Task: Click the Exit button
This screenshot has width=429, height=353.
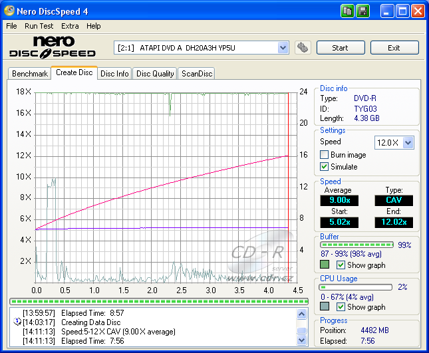Action: 394,48
